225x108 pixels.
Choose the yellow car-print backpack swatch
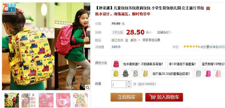[x=116, y=73]
